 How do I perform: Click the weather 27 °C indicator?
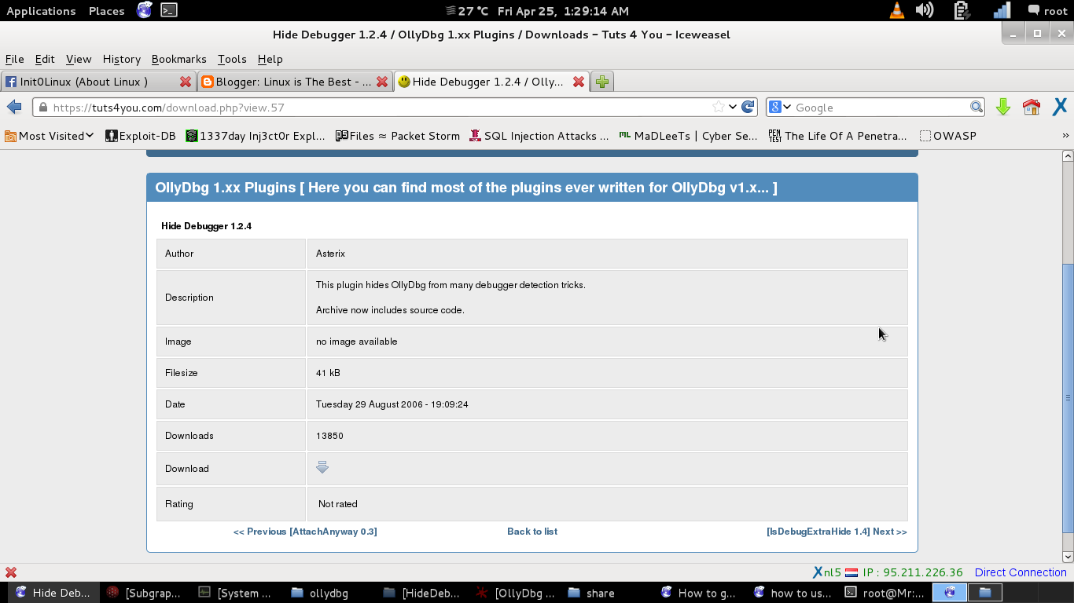(x=467, y=11)
